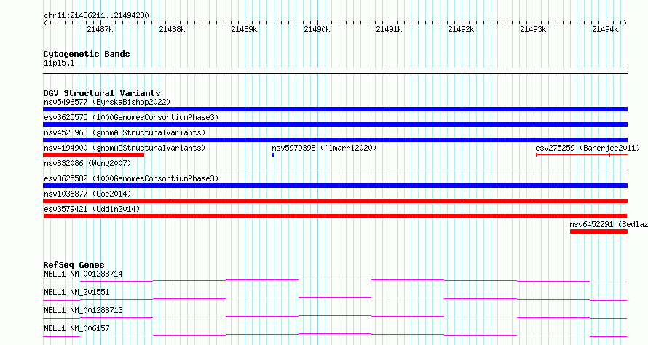Click NELL1|NM_001288713 transcript label
Viewport: 648px width, 345px height.
point(83,310)
